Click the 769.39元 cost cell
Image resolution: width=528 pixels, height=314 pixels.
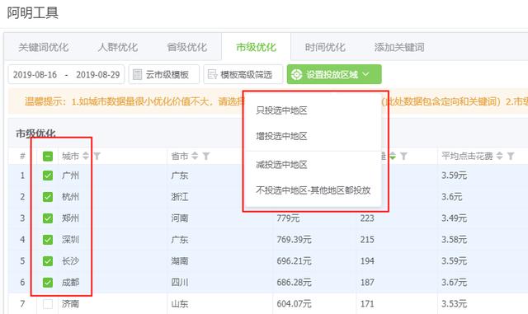tap(294, 240)
